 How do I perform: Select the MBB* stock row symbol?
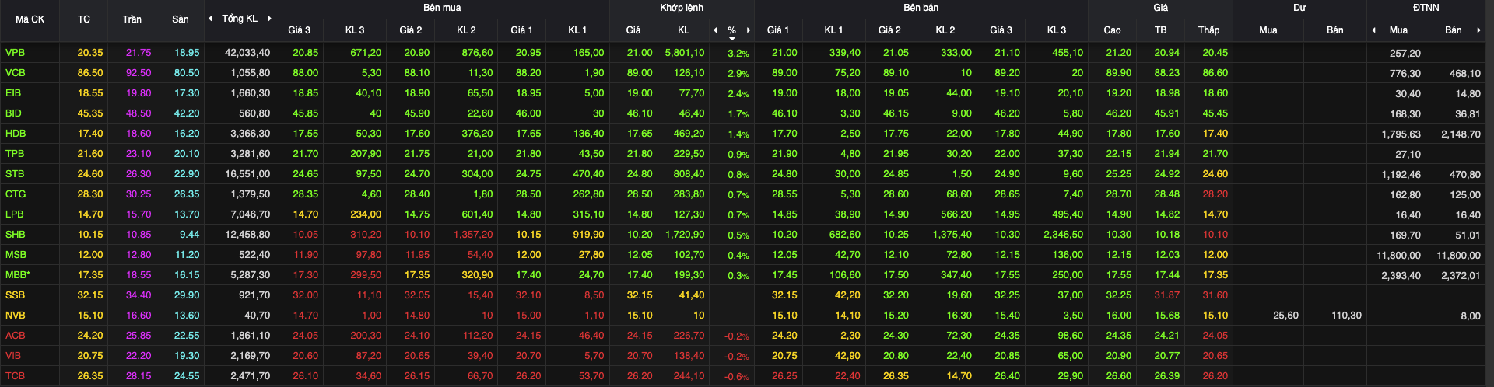pyautogui.click(x=18, y=275)
